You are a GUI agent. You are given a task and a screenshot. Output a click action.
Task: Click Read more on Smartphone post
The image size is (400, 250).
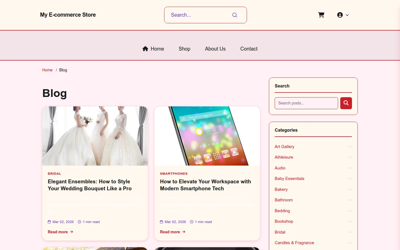pos(170,232)
